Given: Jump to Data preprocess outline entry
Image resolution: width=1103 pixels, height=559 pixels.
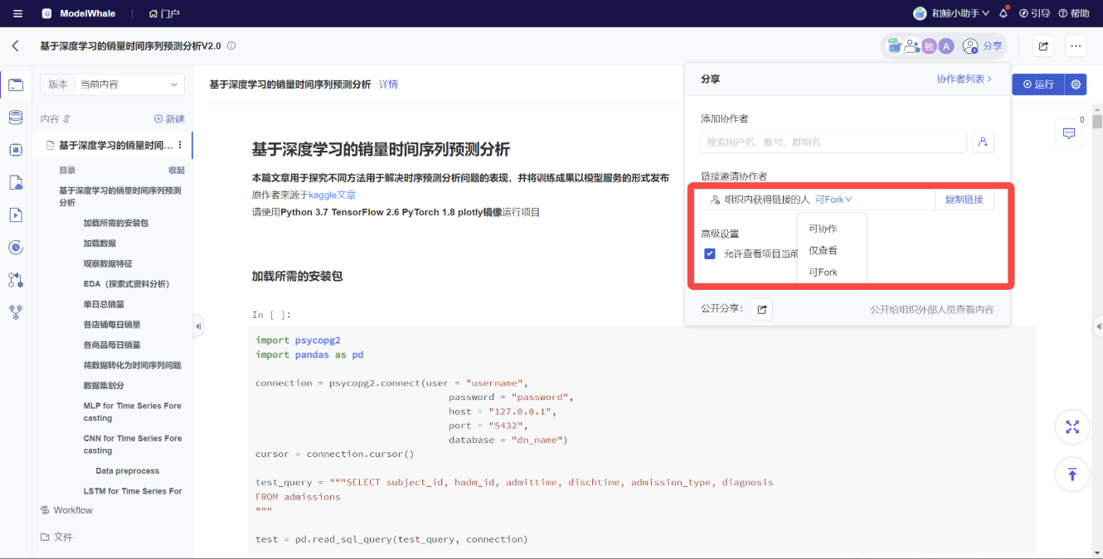Looking at the screenshot, I should click(128, 470).
